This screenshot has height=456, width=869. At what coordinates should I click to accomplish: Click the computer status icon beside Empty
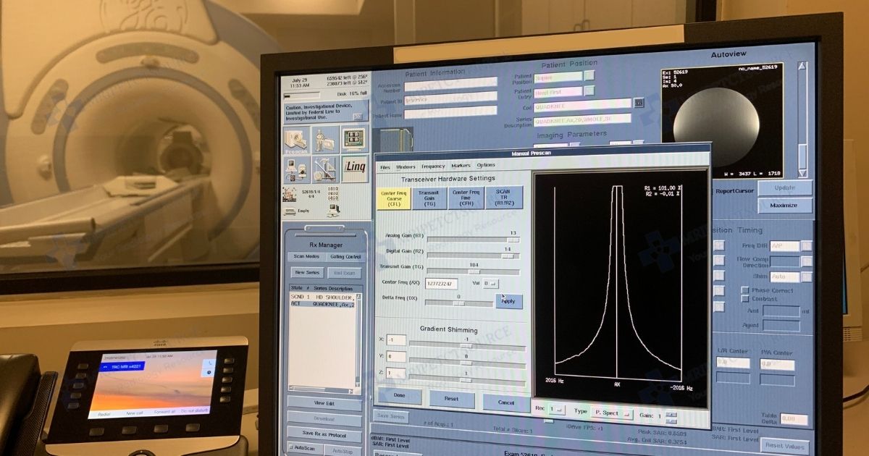(x=332, y=211)
